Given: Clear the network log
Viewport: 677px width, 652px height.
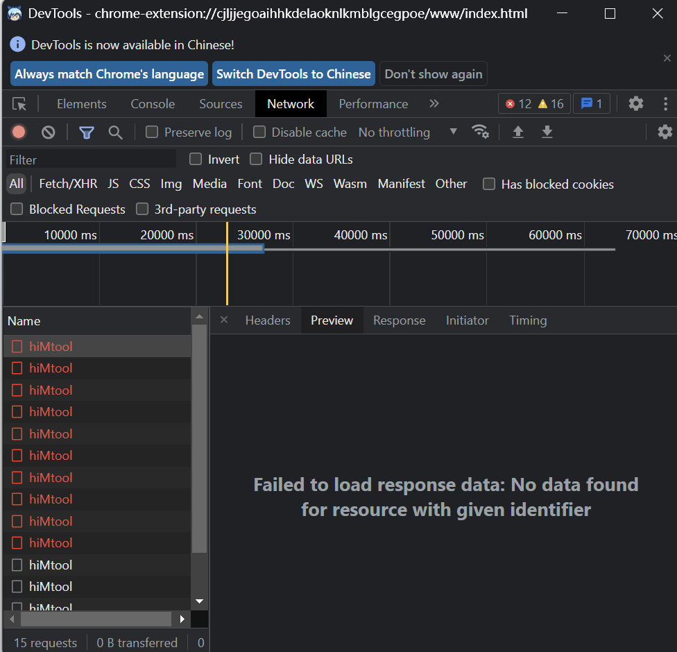Looking at the screenshot, I should click(x=48, y=132).
